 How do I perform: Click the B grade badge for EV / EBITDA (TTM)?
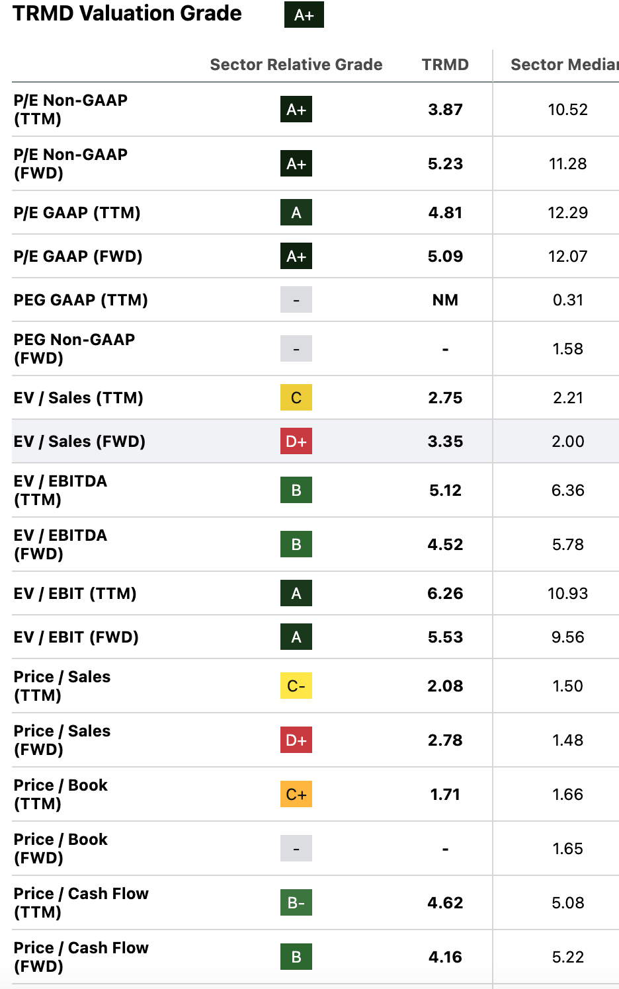[296, 491]
